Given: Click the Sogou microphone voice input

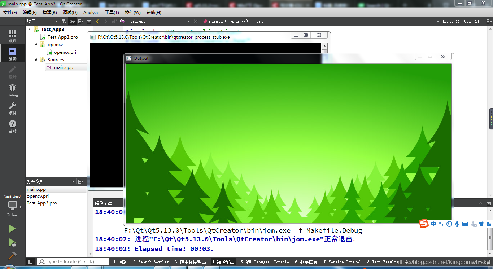Looking at the screenshot, I should pos(457,224).
